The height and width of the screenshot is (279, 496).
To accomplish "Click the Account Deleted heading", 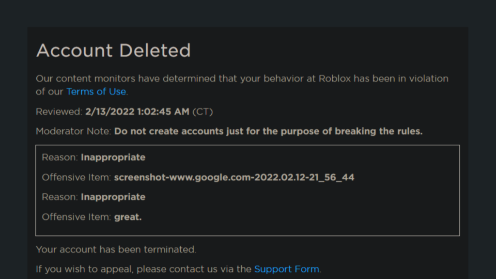I will point(113,50).
